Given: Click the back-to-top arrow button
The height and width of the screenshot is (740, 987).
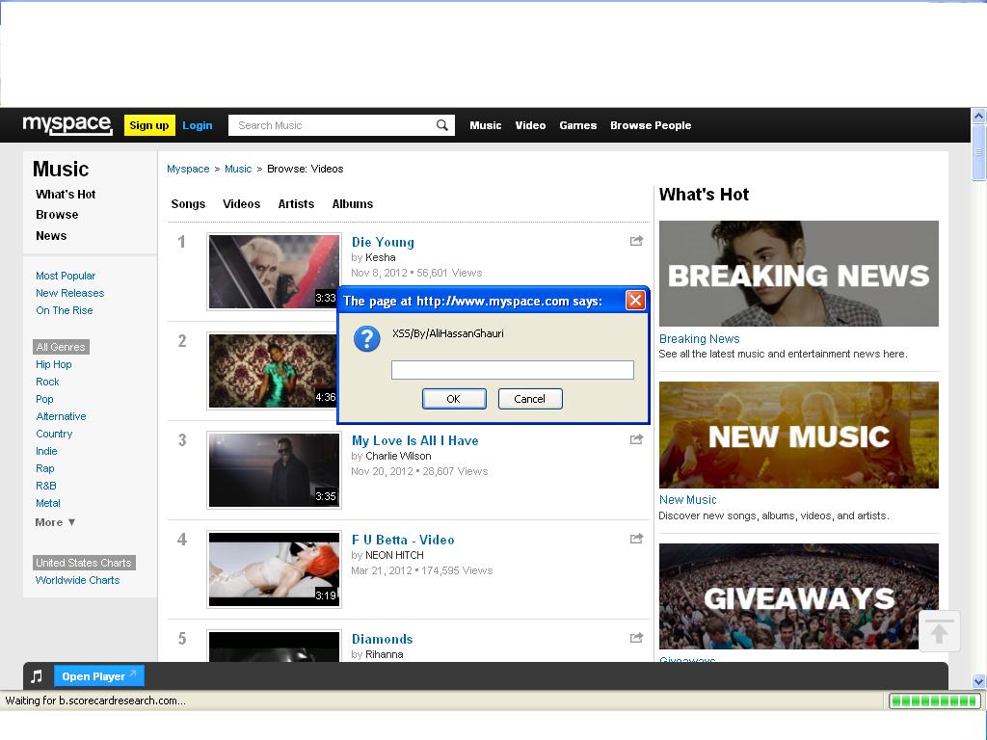Looking at the screenshot, I should [939, 631].
